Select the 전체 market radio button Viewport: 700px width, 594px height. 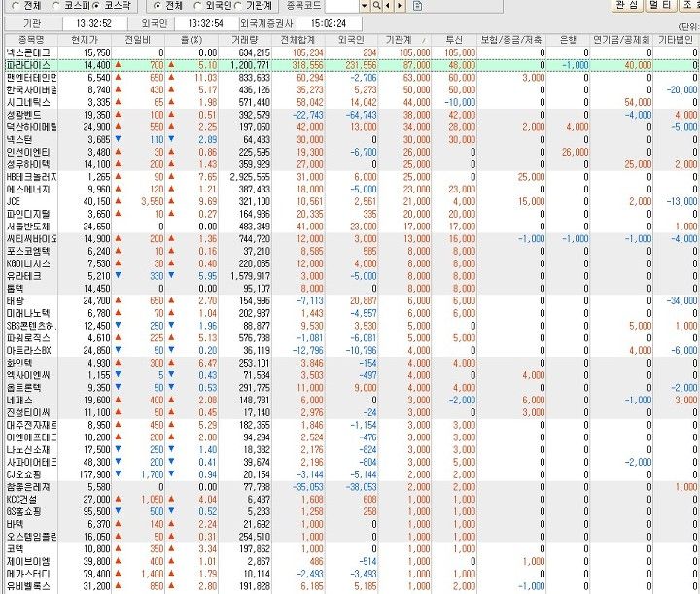click(x=16, y=6)
